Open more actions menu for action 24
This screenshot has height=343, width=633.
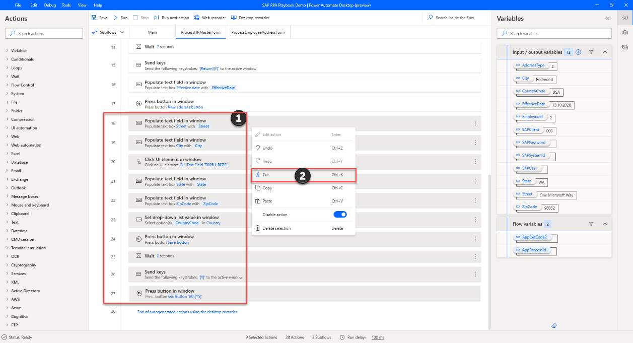click(474, 238)
